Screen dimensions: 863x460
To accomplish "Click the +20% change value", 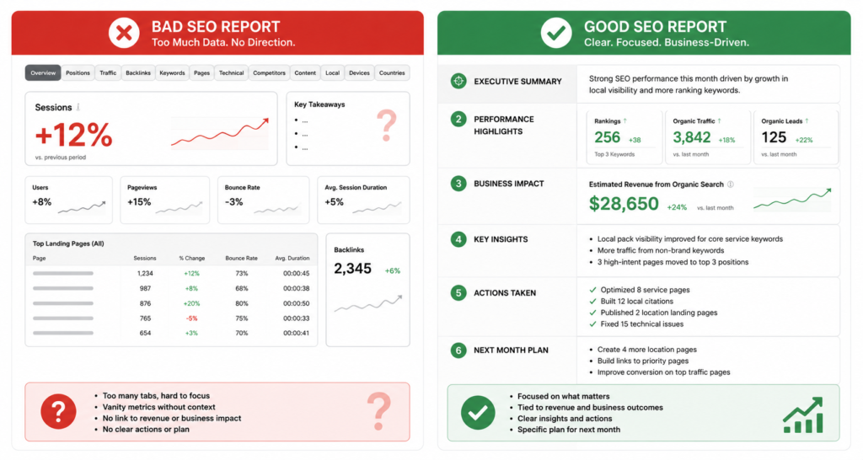I will (191, 303).
